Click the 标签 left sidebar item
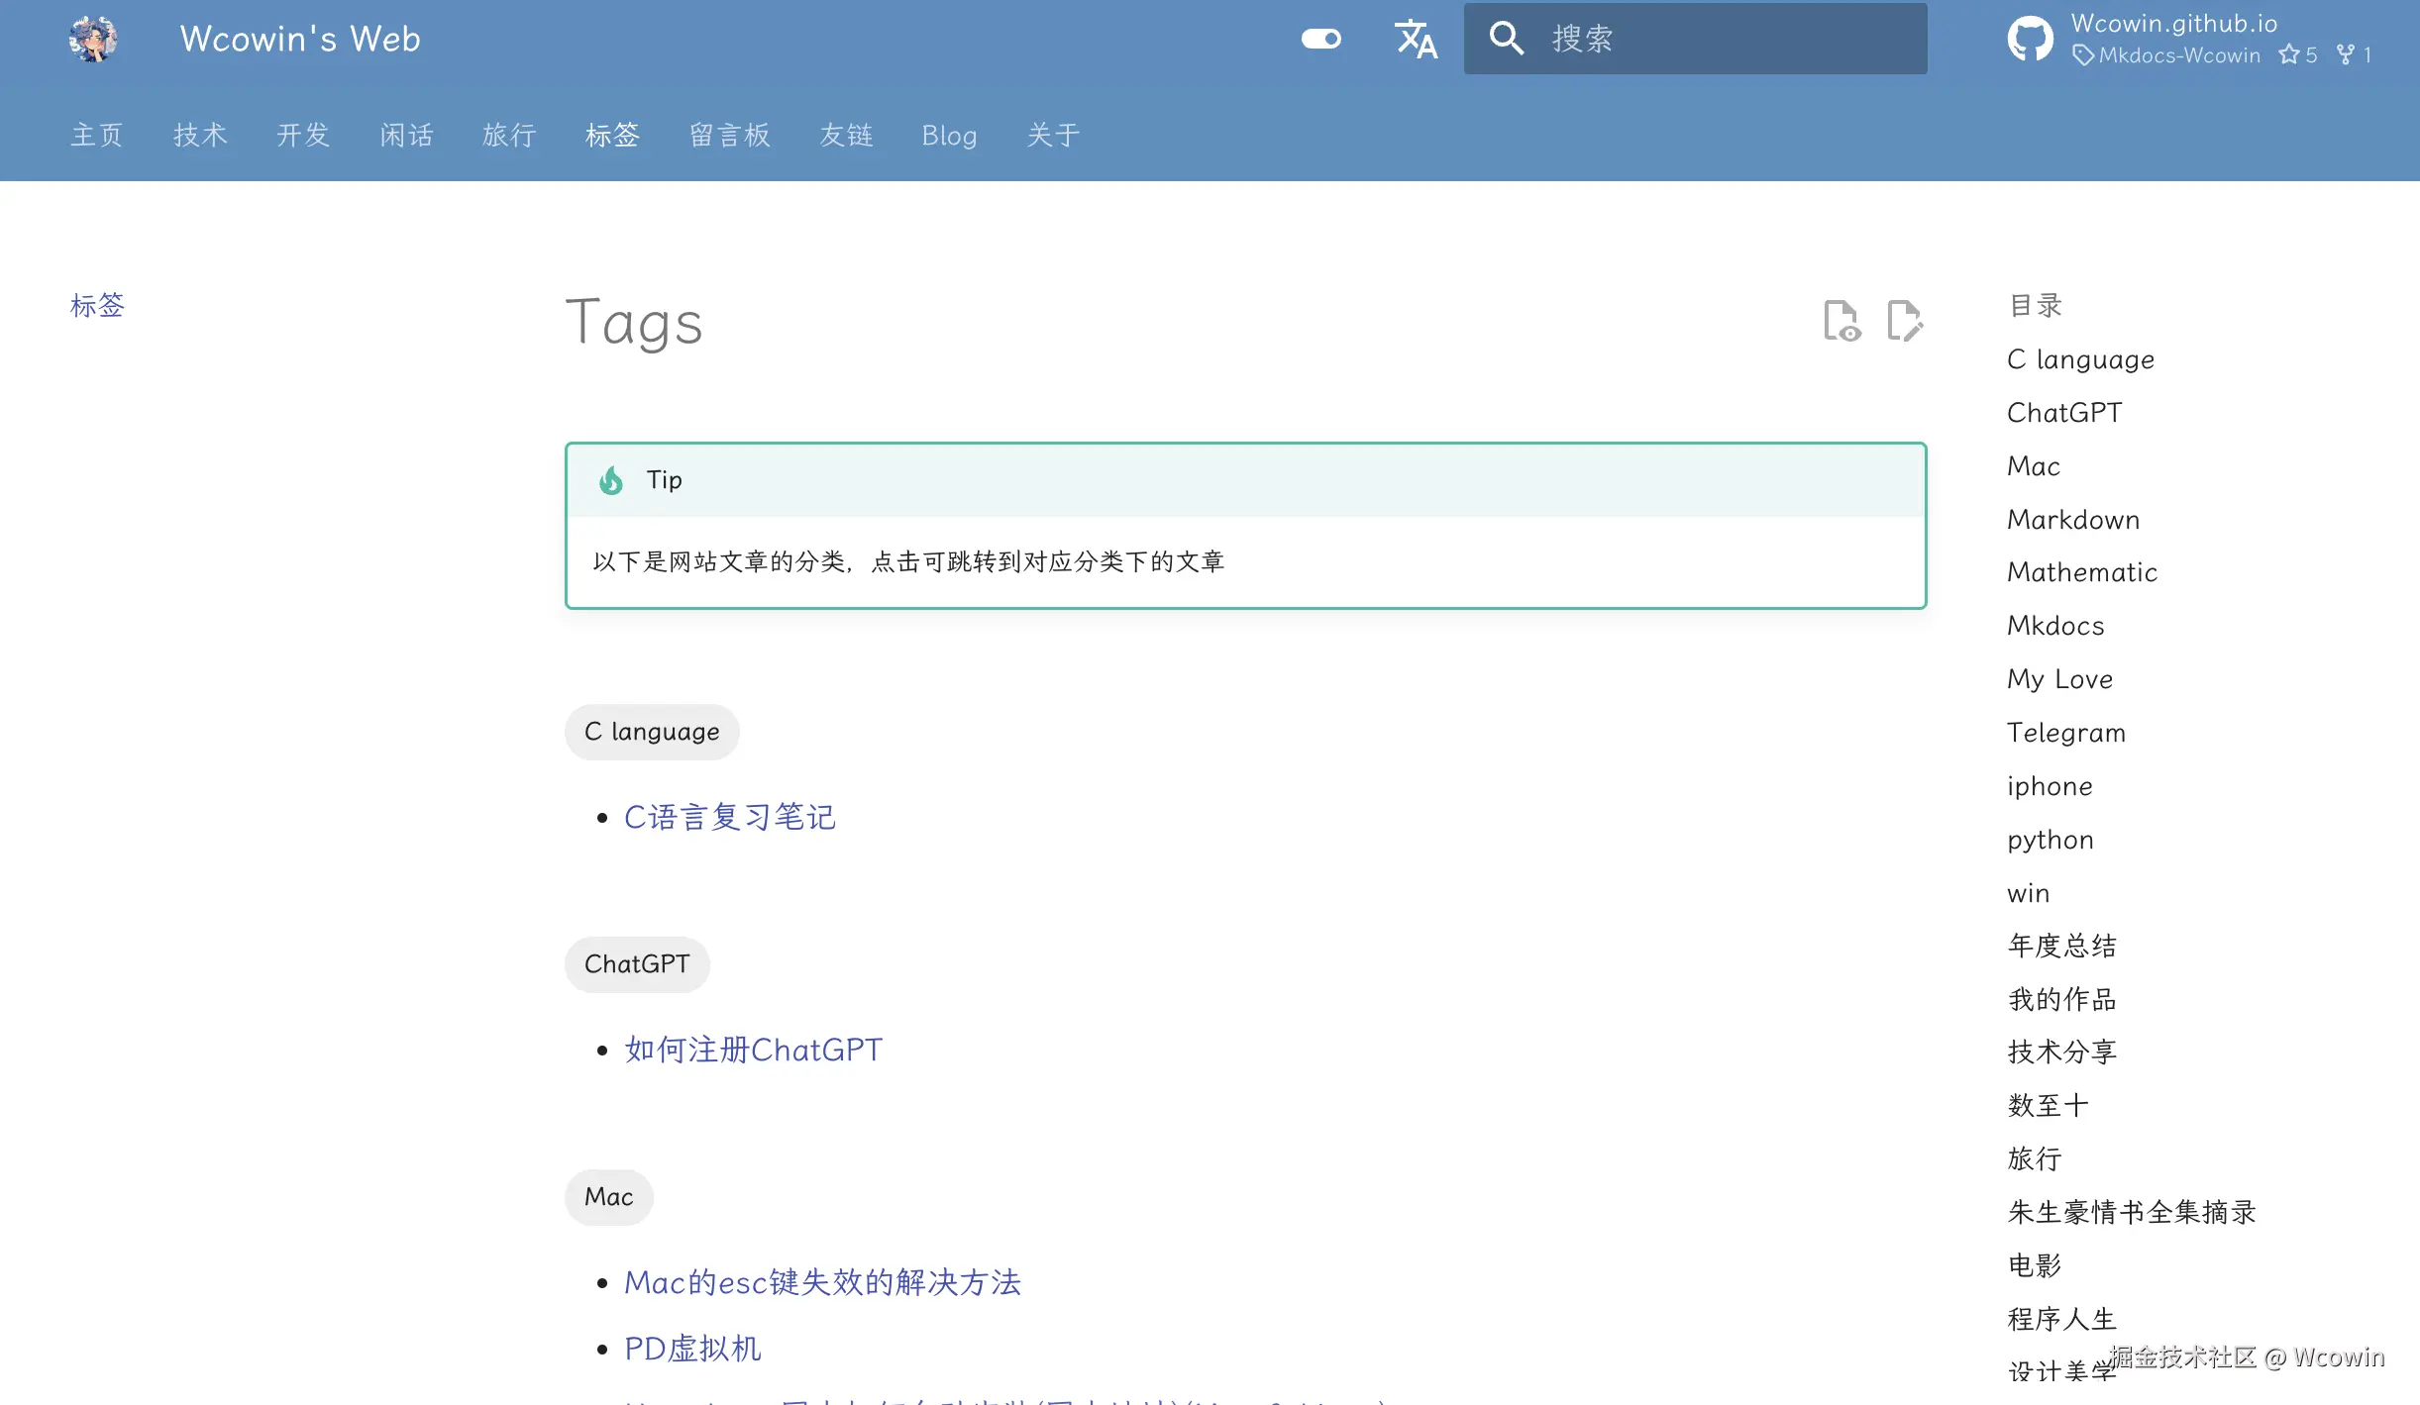Image resolution: width=2420 pixels, height=1405 pixels. click(x=97, y=305)
